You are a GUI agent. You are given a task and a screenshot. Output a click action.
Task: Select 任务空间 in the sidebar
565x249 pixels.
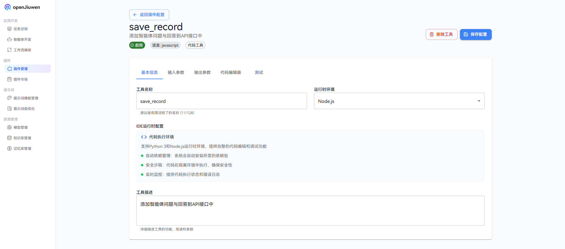[28, 29]
